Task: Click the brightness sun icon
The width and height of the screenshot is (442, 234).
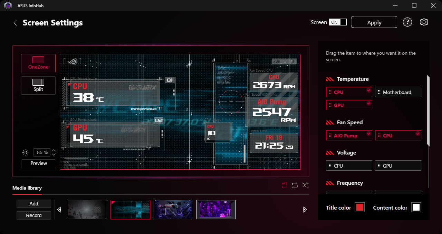Action: pyautogui.click(x=25, y=152)
